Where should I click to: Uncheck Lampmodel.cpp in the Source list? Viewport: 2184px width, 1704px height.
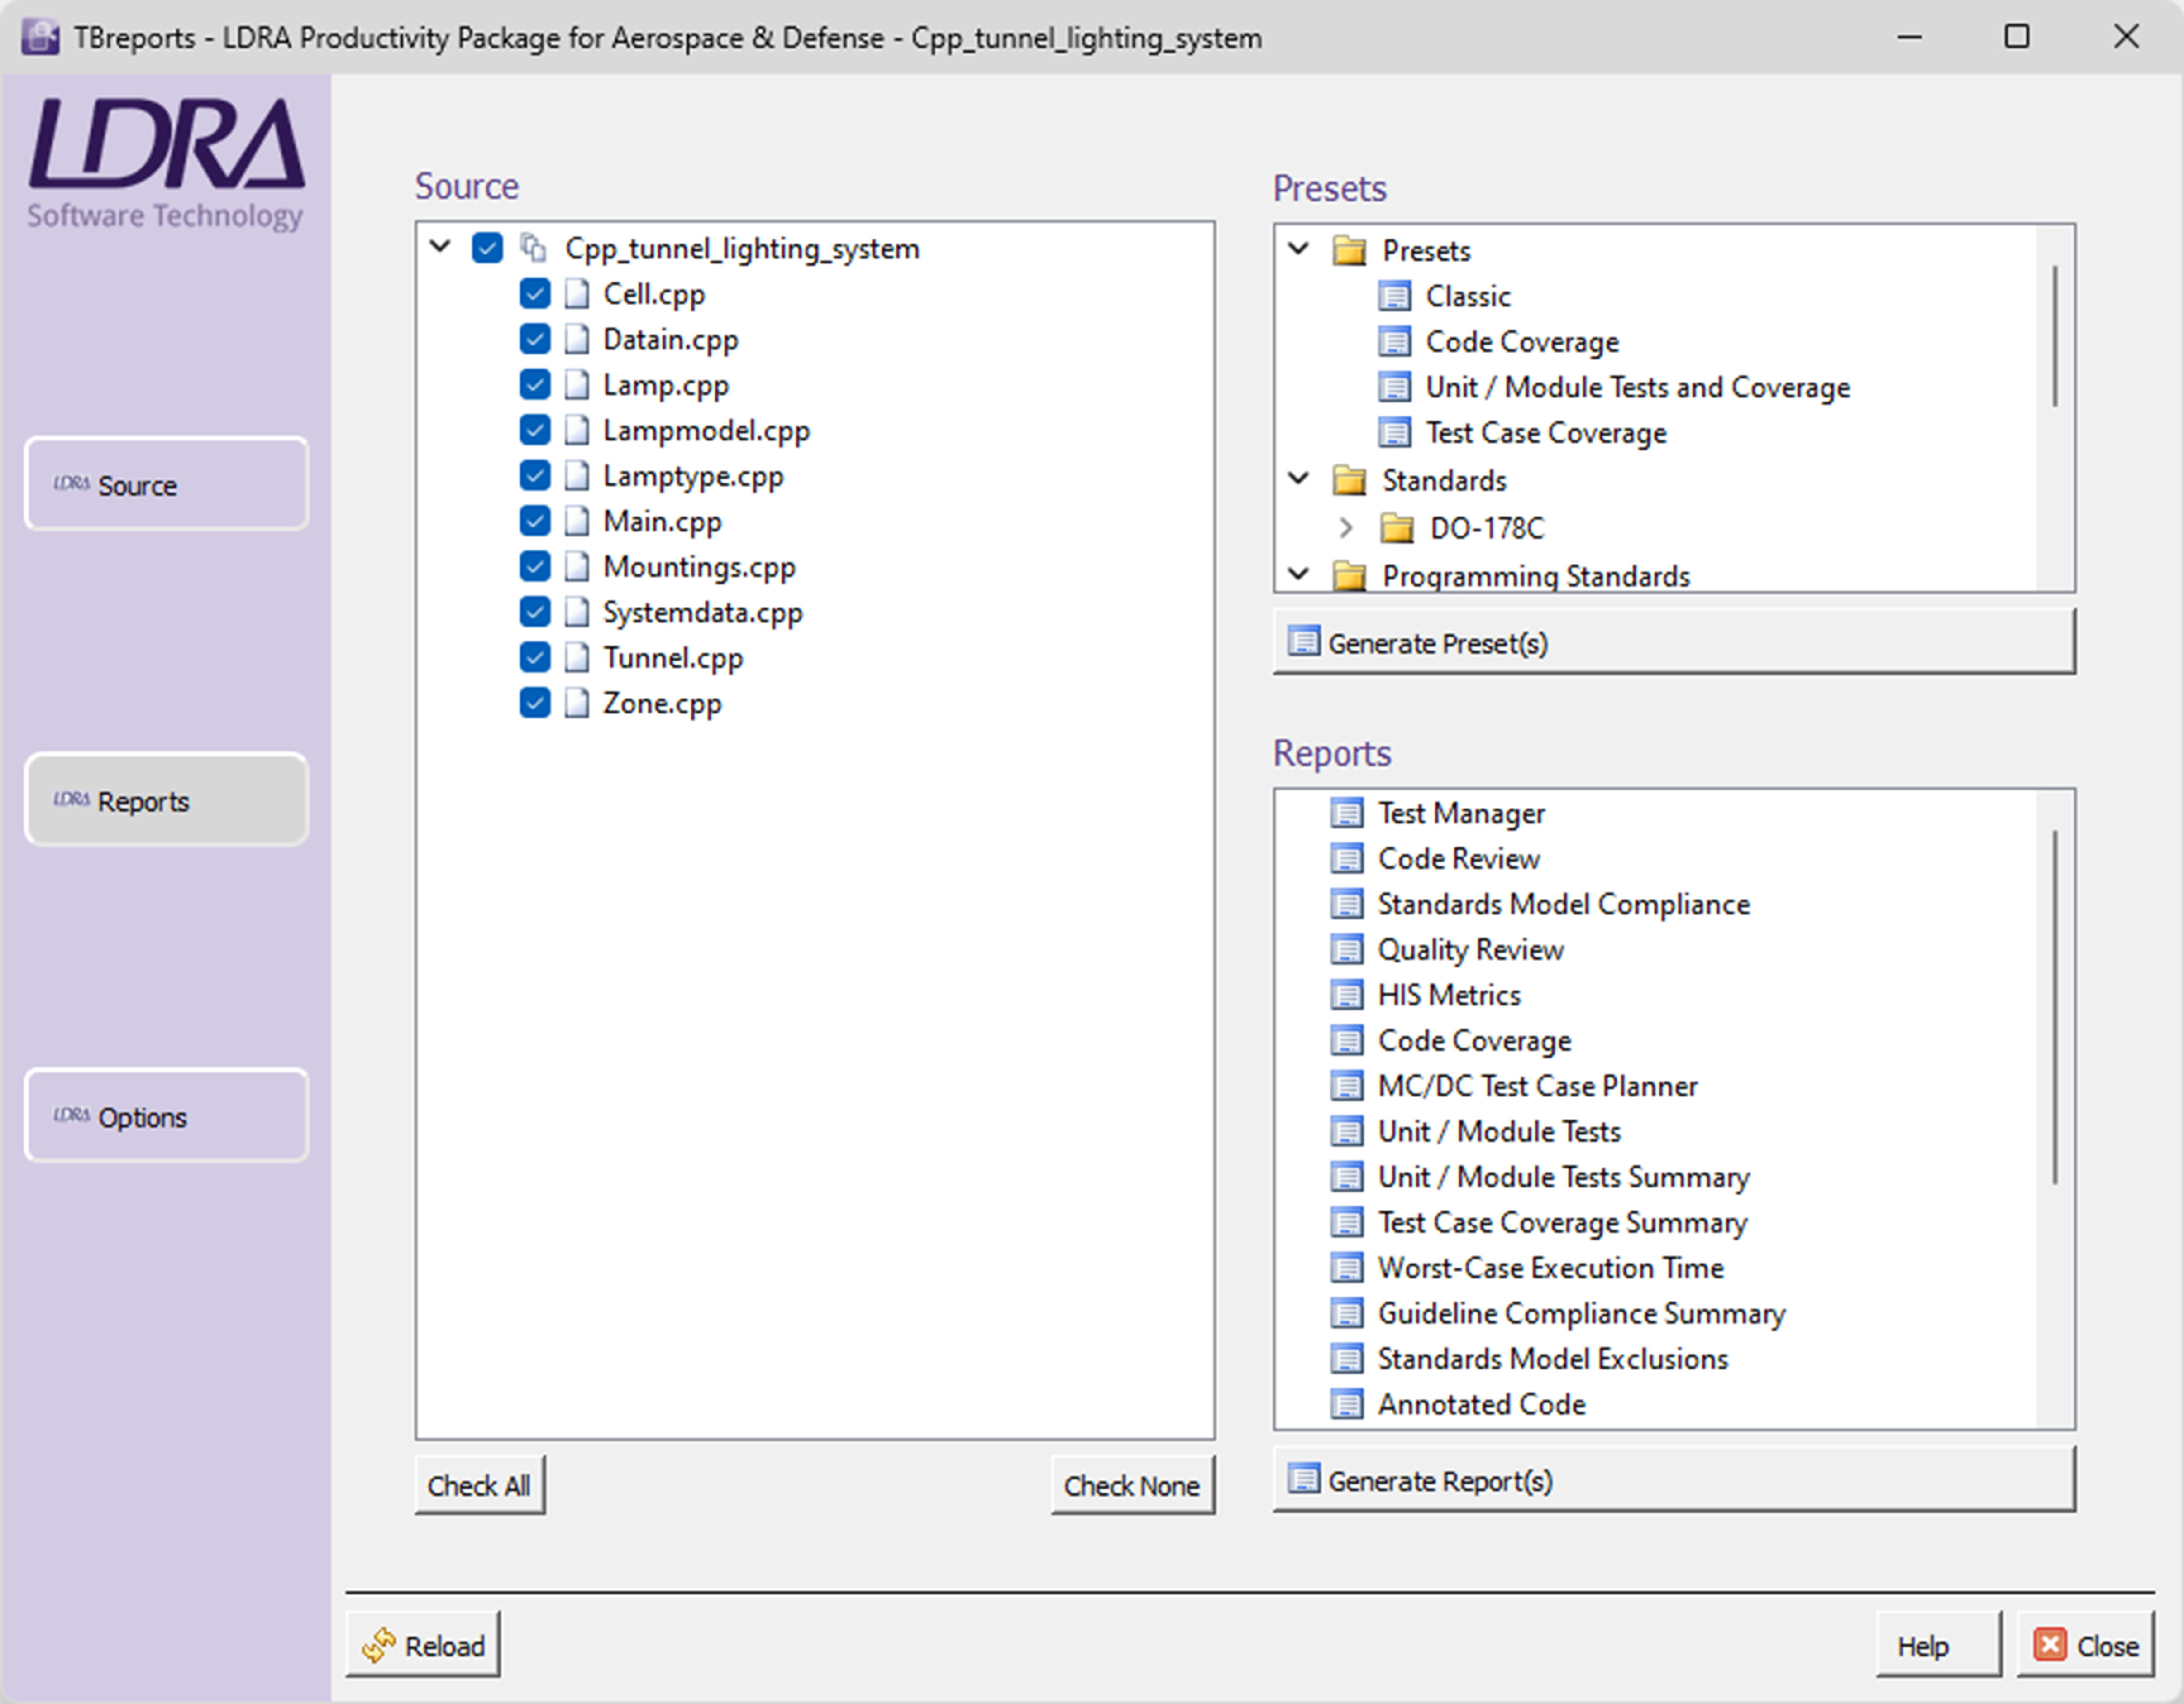click(x=535, y=429)
